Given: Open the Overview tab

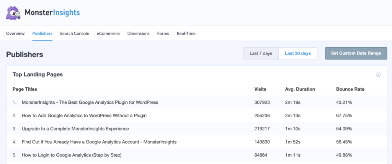Looking at the screenshot, I should pos(15,34).
